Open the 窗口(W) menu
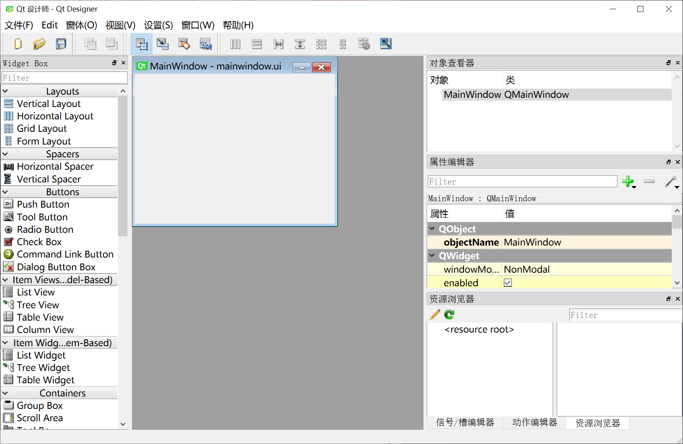This screenshot has height=444, width=683. pyautogui.click(x=198, y=25)
